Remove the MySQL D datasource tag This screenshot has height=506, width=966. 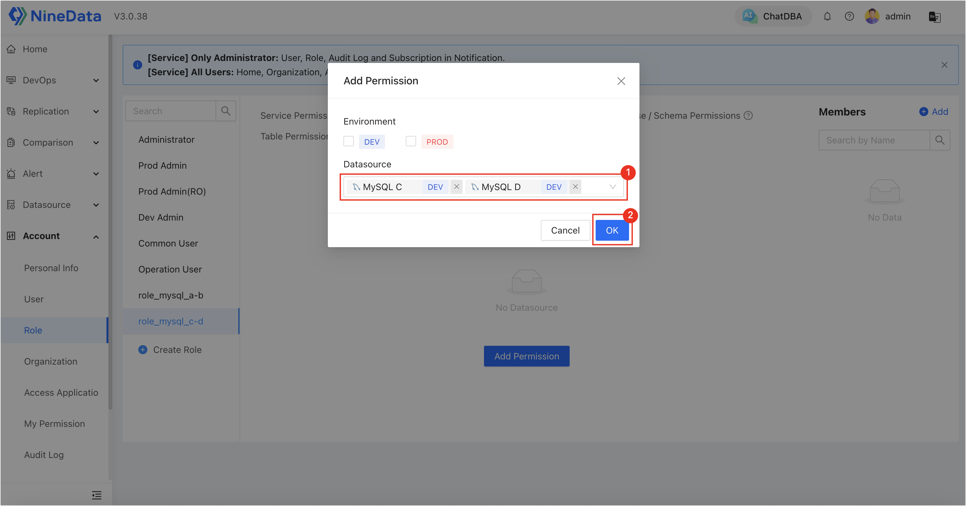tap(575, 187)
